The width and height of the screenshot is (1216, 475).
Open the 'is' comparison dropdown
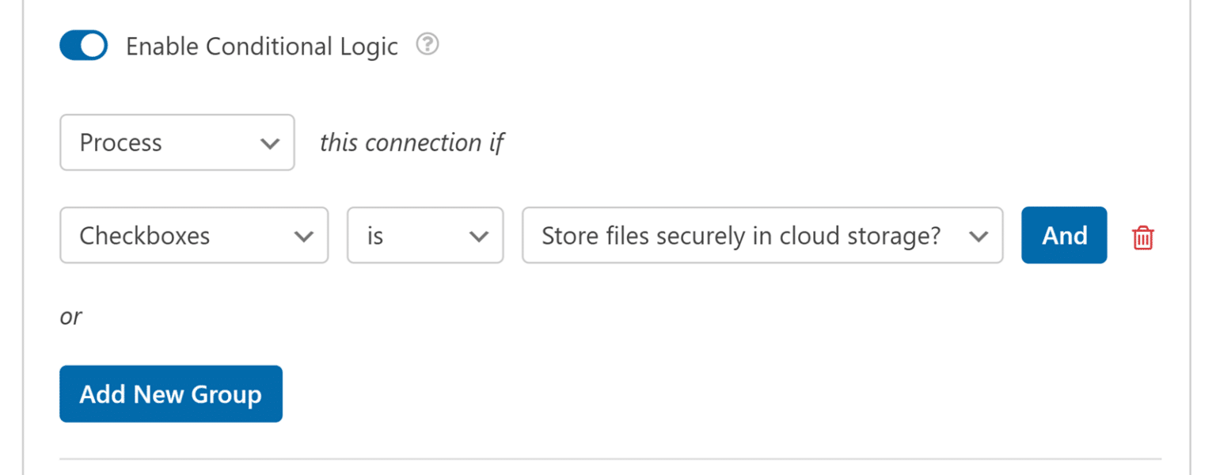coord(424,235)
